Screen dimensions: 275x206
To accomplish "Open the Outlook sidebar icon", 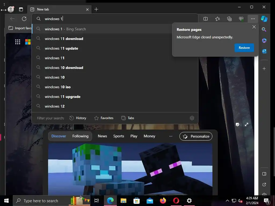I will tap(264, 51).
